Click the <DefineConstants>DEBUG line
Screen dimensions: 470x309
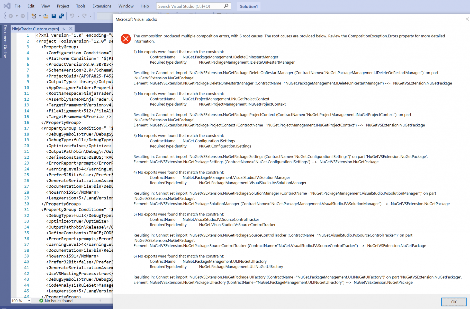point(79,157)
